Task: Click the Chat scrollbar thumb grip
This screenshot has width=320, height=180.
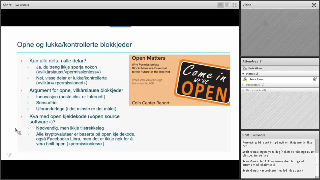Action: tap(317, 164)
